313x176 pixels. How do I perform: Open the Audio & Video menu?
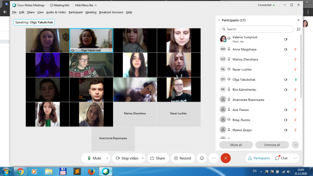(56, 12)
